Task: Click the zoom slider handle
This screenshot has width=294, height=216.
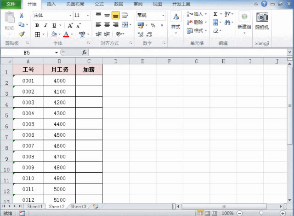Action: pos(261,213)
